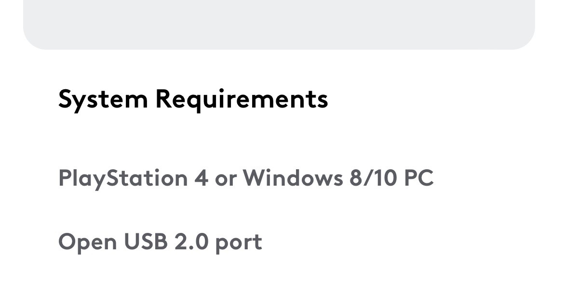Click the word port
Screen dimensions: 564x299
point(239,243)
